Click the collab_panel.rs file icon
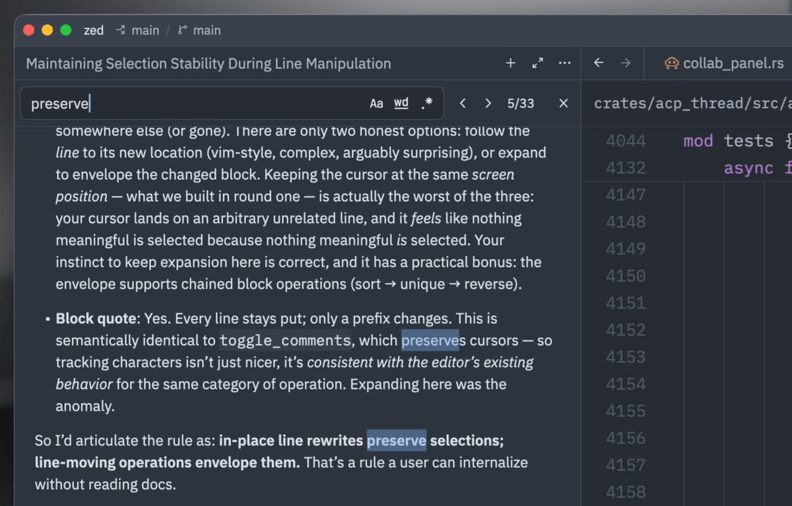Viewport: 792px width, 506px height. [671, 63]
